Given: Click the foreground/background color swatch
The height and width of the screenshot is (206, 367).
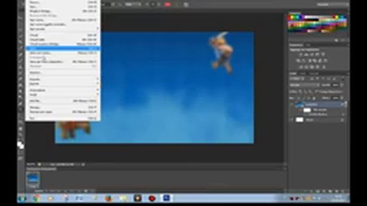Looking at the screenshot, I should pyautogui.click(x=21, y=145).
